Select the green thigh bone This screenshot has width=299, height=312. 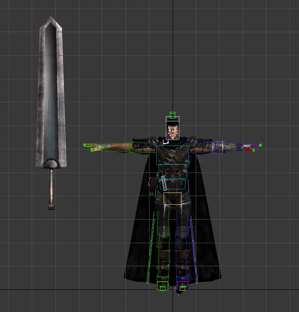(163, 222)
